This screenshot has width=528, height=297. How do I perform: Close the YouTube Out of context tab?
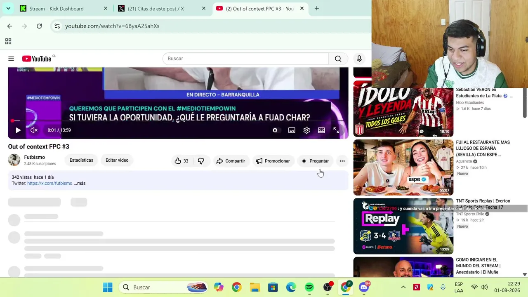pos(302,8)
